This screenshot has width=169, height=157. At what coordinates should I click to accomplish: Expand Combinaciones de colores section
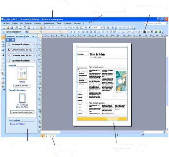tap(22, 50)
